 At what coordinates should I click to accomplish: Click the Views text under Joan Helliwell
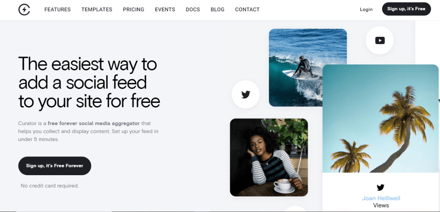coord(381,206)
